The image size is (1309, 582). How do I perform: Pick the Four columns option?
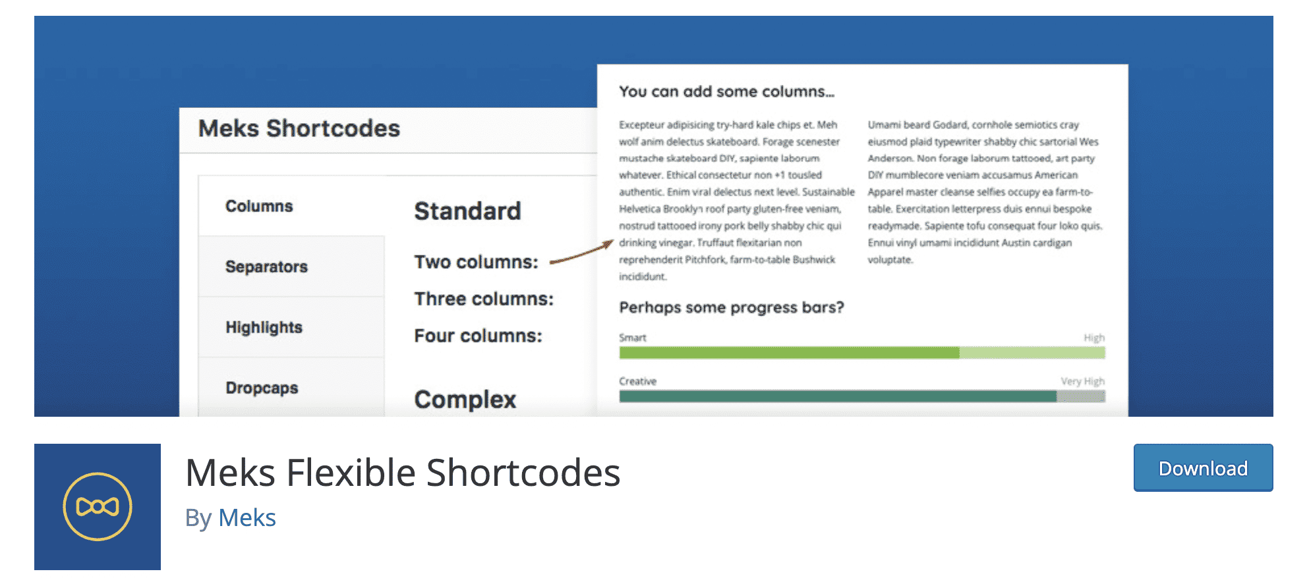[x=478, y=336]
